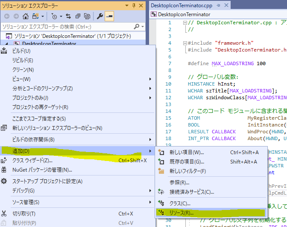Switch views using the folder view icon
287x227 pixels.
pos(35,16)
